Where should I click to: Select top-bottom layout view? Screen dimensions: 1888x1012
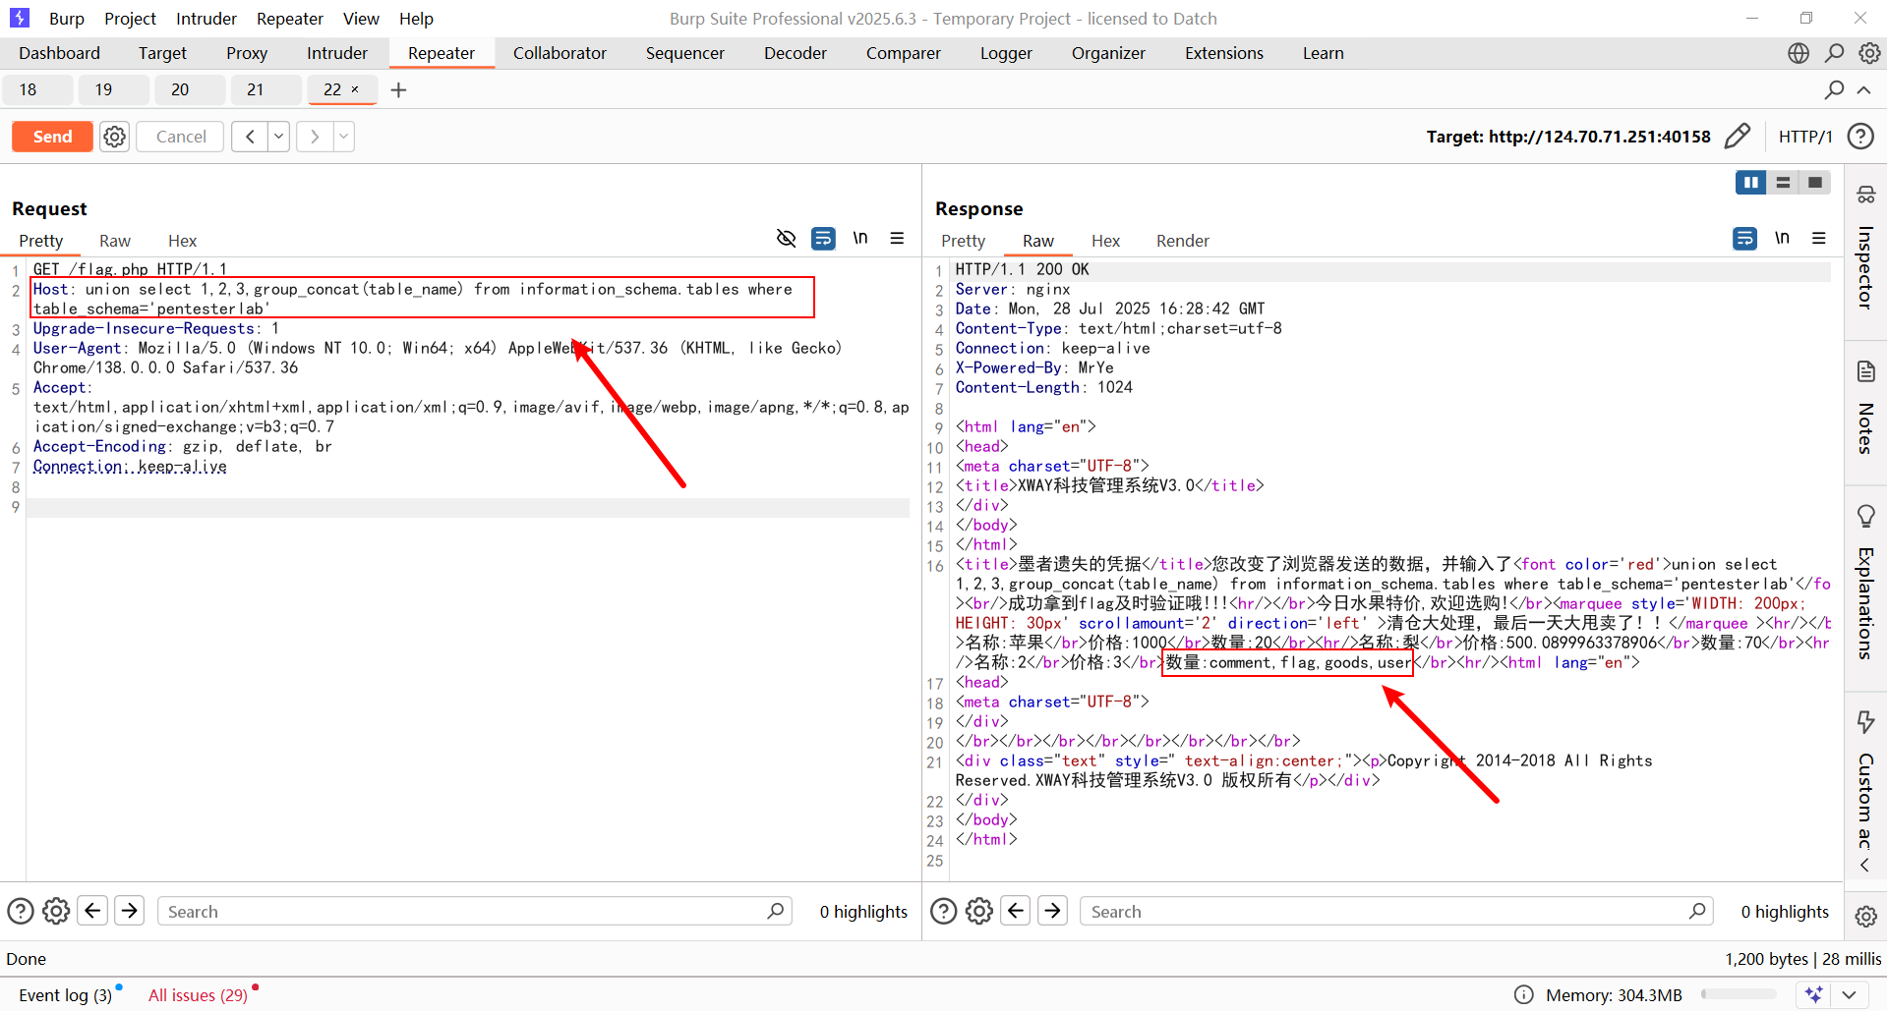(1783, 183)
